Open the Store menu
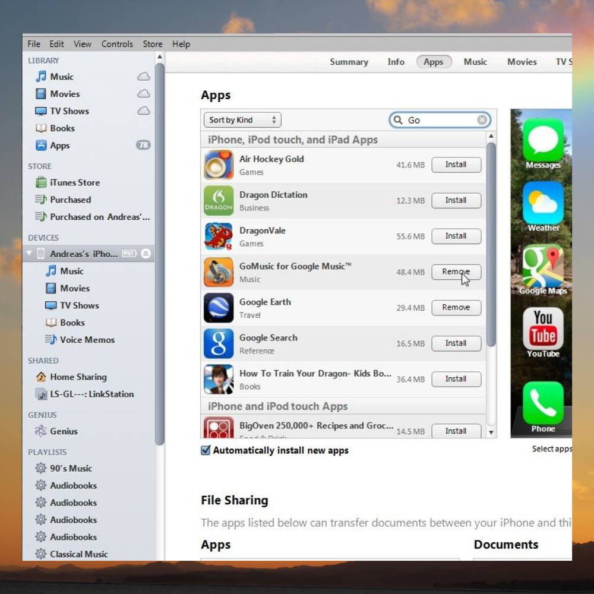 [153, 44]
